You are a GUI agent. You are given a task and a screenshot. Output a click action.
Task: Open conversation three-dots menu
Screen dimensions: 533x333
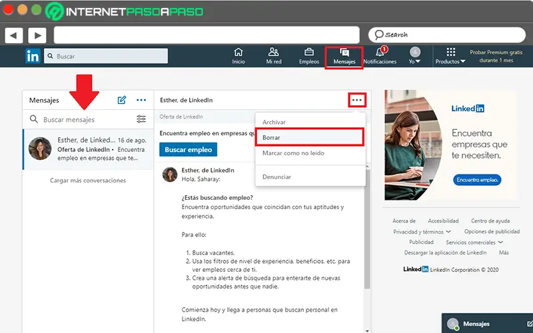(x=357, y=100)
